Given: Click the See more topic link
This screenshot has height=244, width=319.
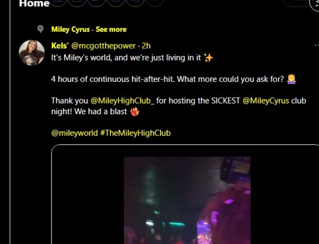Looking at the screenshot, I should [x=111, y=29].
